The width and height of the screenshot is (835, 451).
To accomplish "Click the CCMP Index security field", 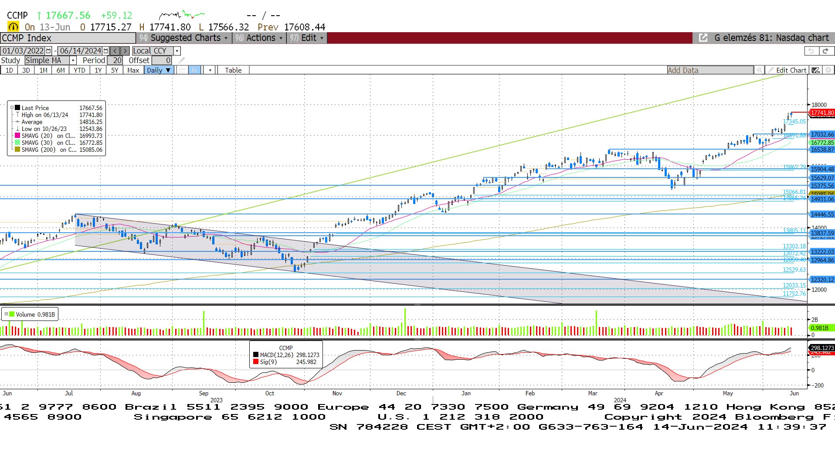I will [x=68, y=38].
